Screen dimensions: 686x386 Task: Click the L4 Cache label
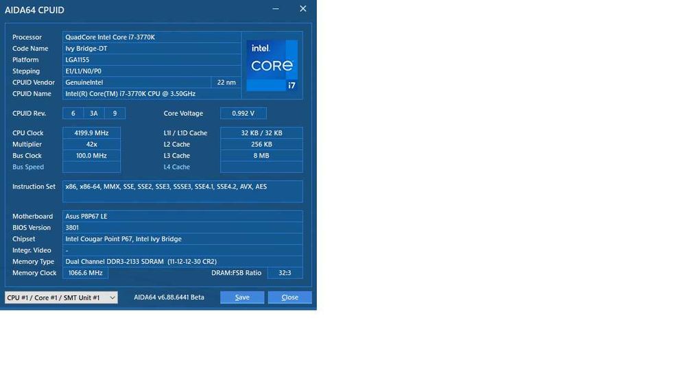click(177, 167)
